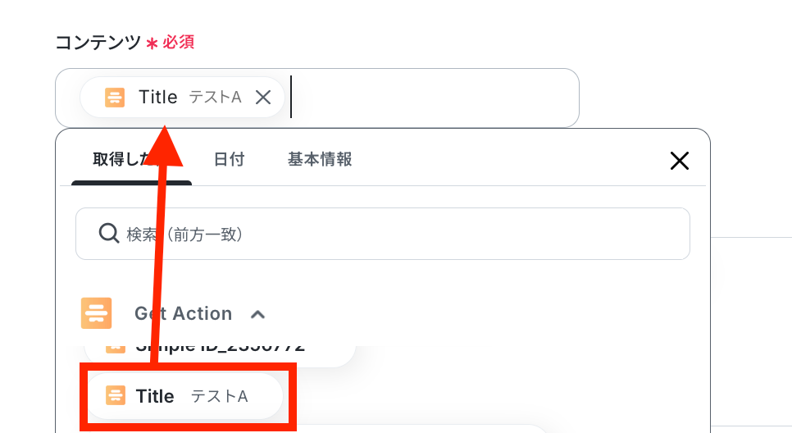Click テストA sample text in the chip
Viewport: 792px width, 433px height.
click(215, 98)
